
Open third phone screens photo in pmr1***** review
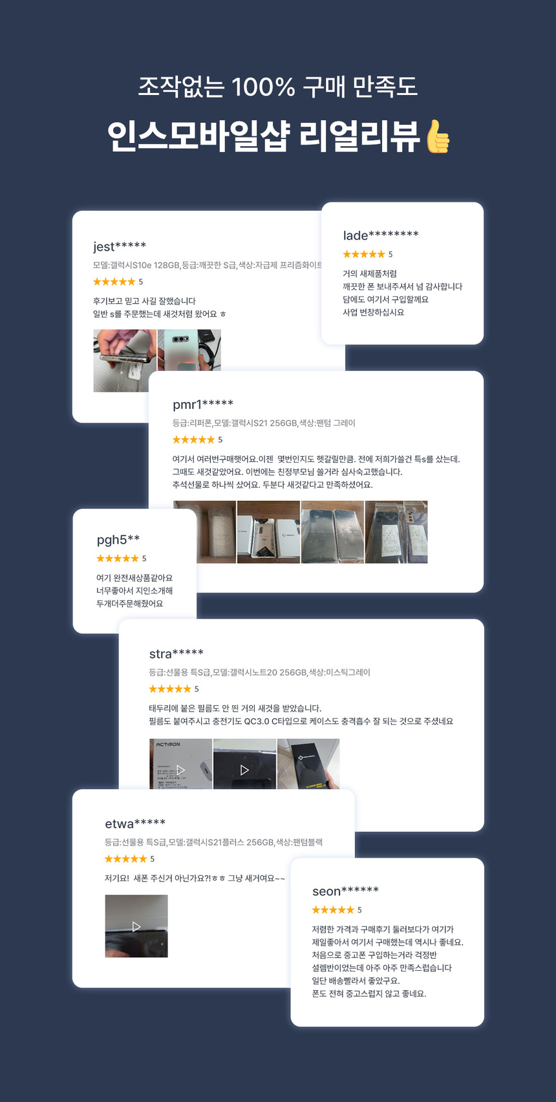click(332, 532)
